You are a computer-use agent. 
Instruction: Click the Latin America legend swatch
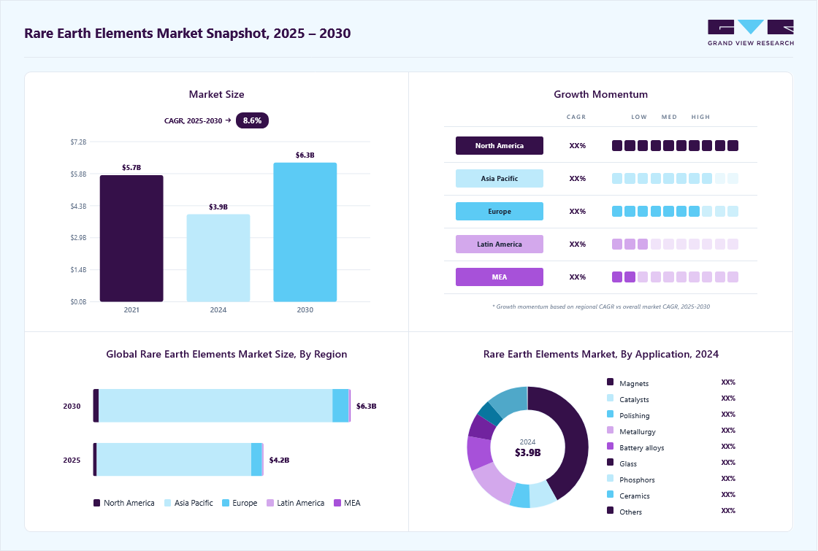tap(270, 503)
